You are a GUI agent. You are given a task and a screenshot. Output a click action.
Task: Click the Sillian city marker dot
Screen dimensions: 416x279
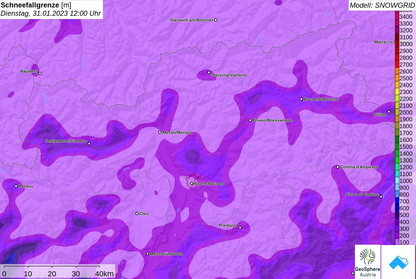(x=389, y=112)
